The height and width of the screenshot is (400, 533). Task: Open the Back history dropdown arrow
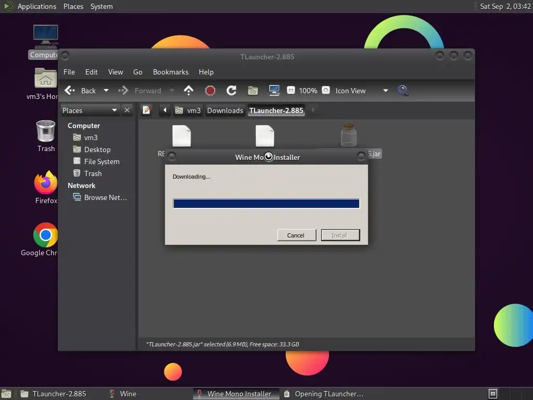(x=106, y=91)
